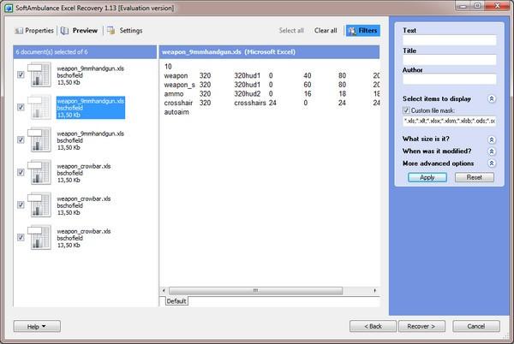This screenshot has width=514, height=344.
Task: Click the first weapon_9mmhandgun.xls spreadsheet thumbnail
Action: pyautogui.click(x=39, y=74)
